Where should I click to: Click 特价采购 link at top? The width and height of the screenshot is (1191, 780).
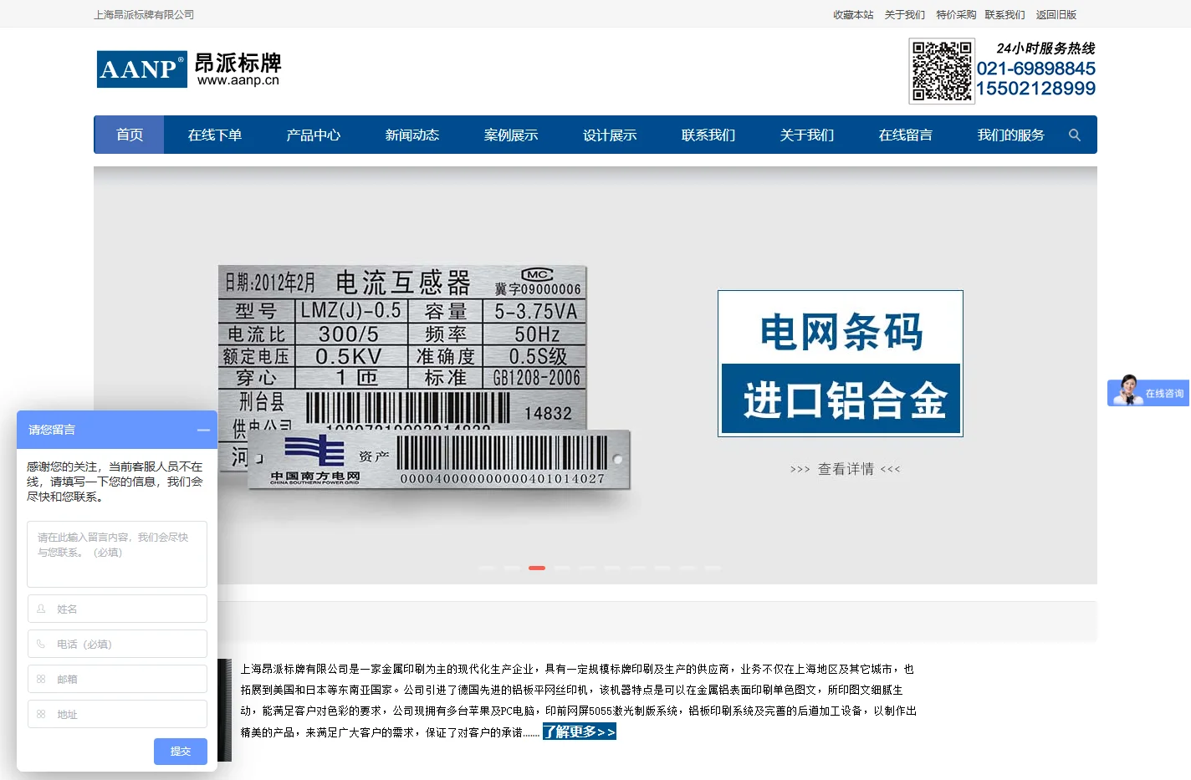click(x=956, y=14)
